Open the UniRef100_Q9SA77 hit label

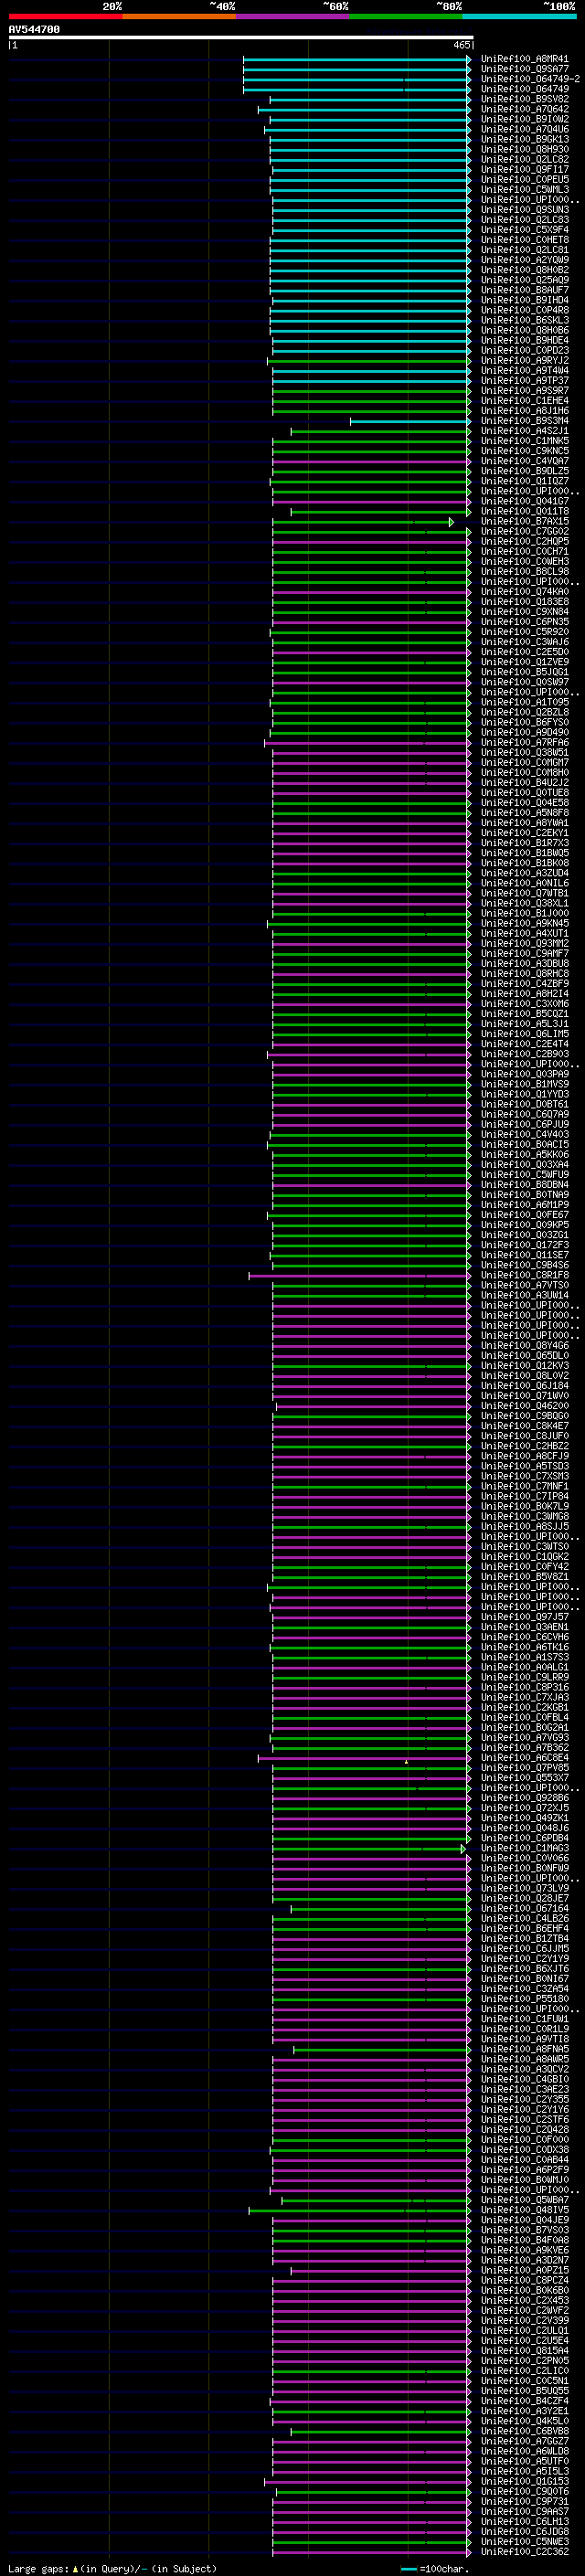524,69
